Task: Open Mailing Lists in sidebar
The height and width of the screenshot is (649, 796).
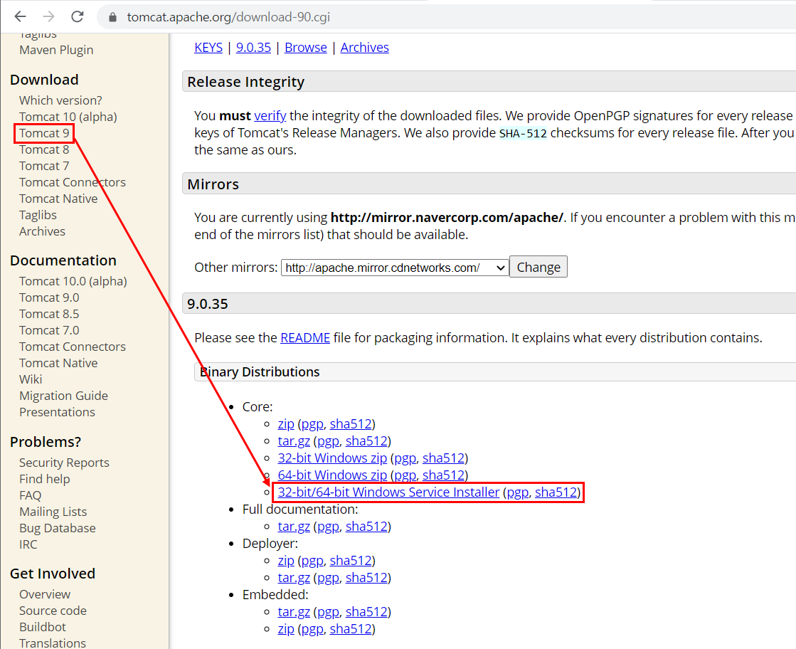Action: pos(53,512)
